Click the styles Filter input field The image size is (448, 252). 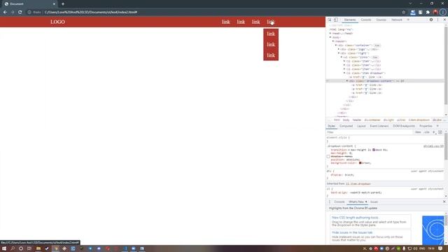pos(369,132)
